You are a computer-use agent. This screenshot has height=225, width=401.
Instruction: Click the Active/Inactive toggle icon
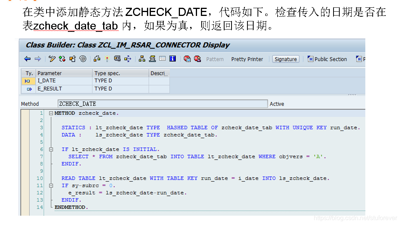coord(62,59)
